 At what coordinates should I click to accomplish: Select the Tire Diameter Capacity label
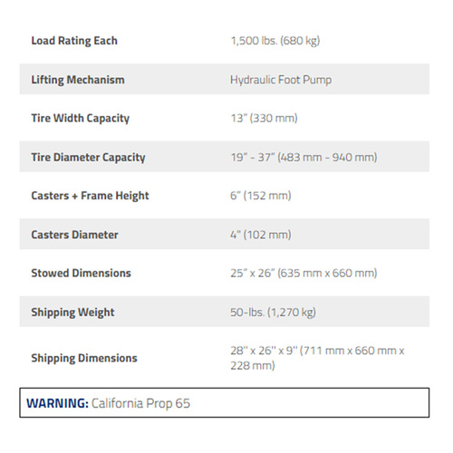point(88,158)
